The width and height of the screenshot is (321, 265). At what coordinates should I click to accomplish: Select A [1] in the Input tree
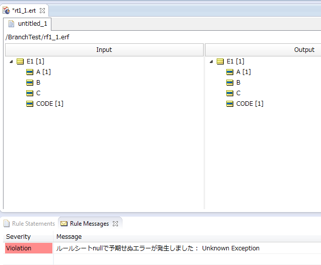tap(43, 72)
